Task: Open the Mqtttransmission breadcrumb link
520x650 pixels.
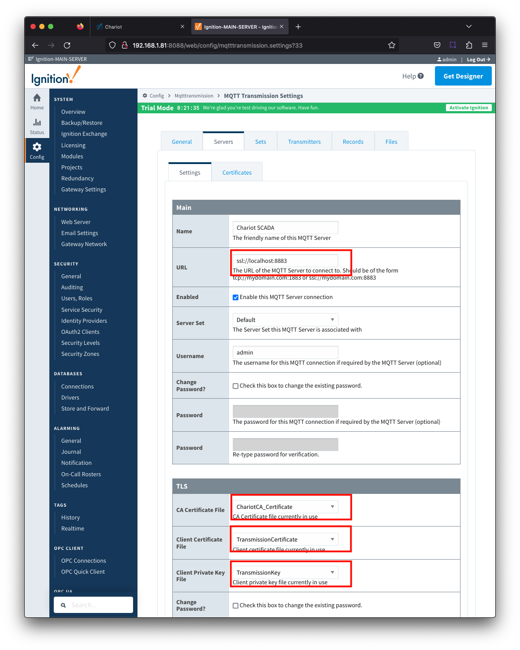Action: pos(194,96)
